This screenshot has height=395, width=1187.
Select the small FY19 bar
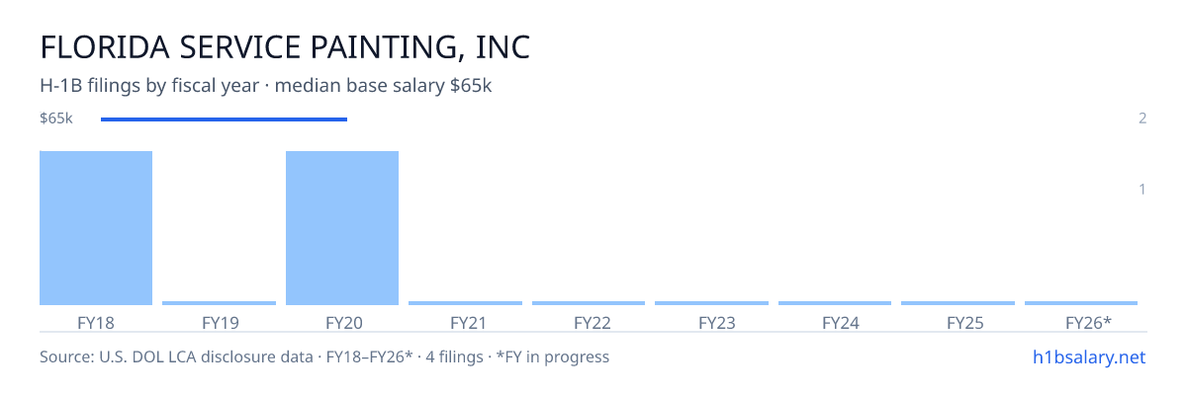click(219, 303)
